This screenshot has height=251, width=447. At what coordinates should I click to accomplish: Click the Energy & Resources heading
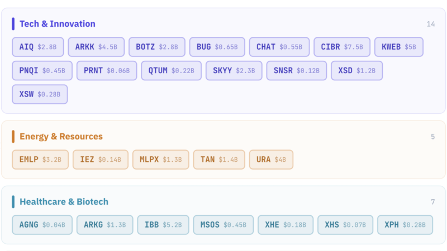(x=61, y=137)
